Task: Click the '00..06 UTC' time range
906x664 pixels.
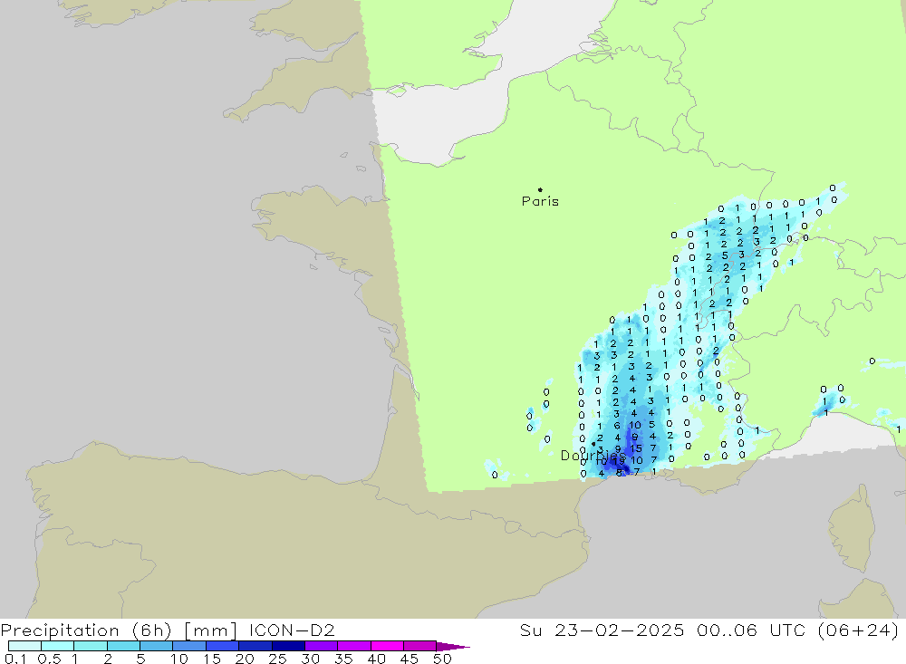Action: 750,630
